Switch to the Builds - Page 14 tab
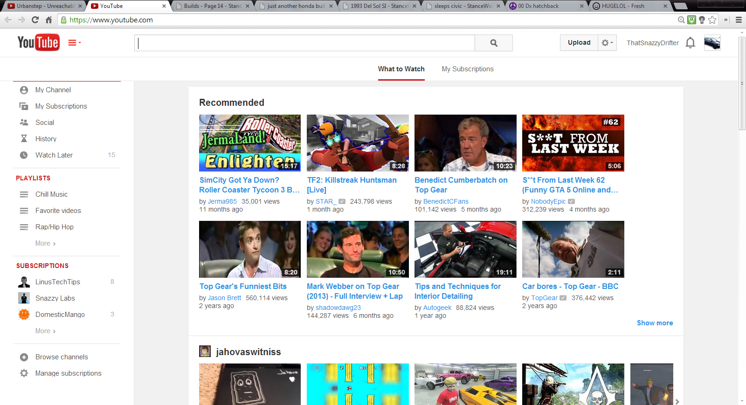Image resolution: width=746 pixels, height=405 pixels. [213, 6]
